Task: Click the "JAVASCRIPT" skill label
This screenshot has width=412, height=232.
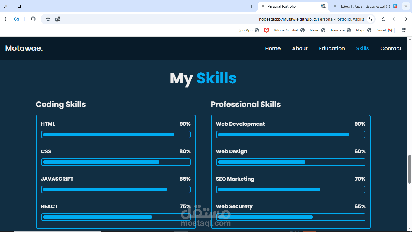Action: 57,179
